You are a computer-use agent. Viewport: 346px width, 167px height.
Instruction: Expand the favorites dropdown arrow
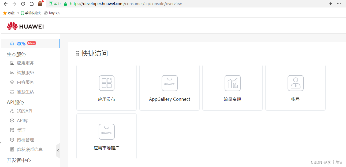pos(18,13)
